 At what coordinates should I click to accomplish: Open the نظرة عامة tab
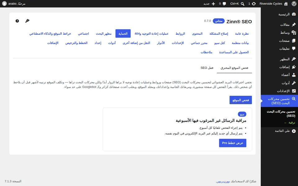[x=242, y=33]
